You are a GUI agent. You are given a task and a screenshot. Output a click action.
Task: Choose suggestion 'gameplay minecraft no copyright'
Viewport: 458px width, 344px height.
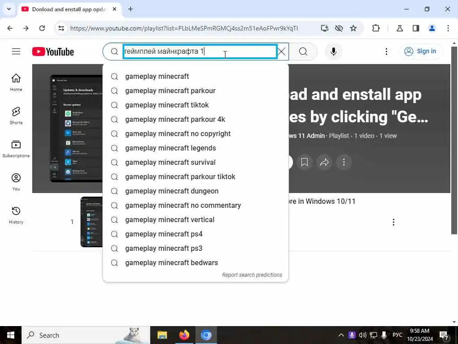[x=196, y=133]
